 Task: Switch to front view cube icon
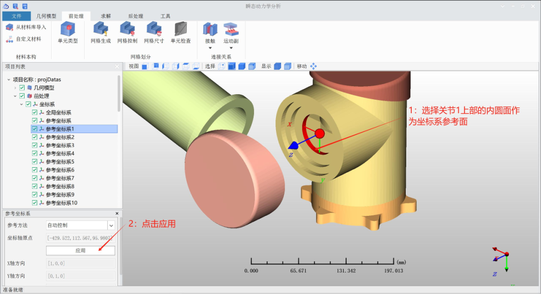coord(145,66)
